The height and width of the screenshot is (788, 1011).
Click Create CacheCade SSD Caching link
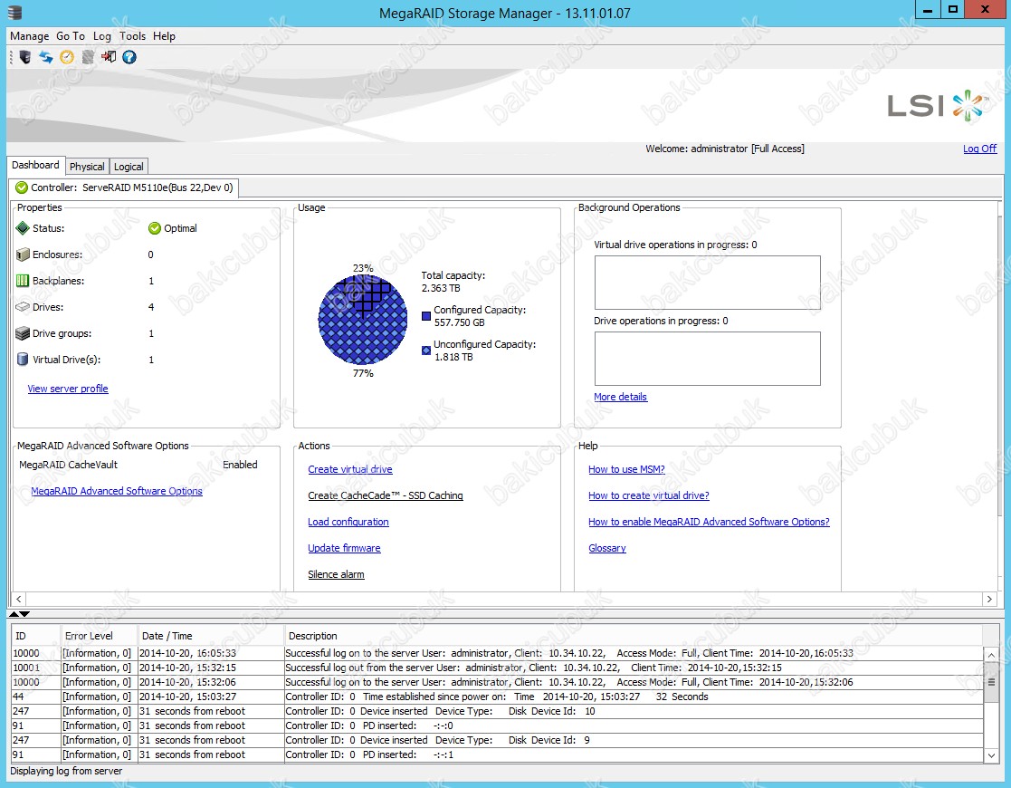tap(386, 495)
